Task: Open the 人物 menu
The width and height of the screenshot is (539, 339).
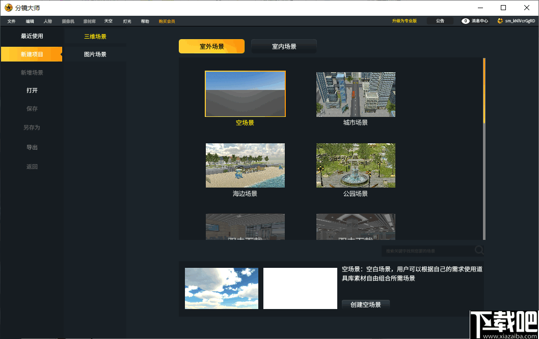Action: (x=48, y=21)
